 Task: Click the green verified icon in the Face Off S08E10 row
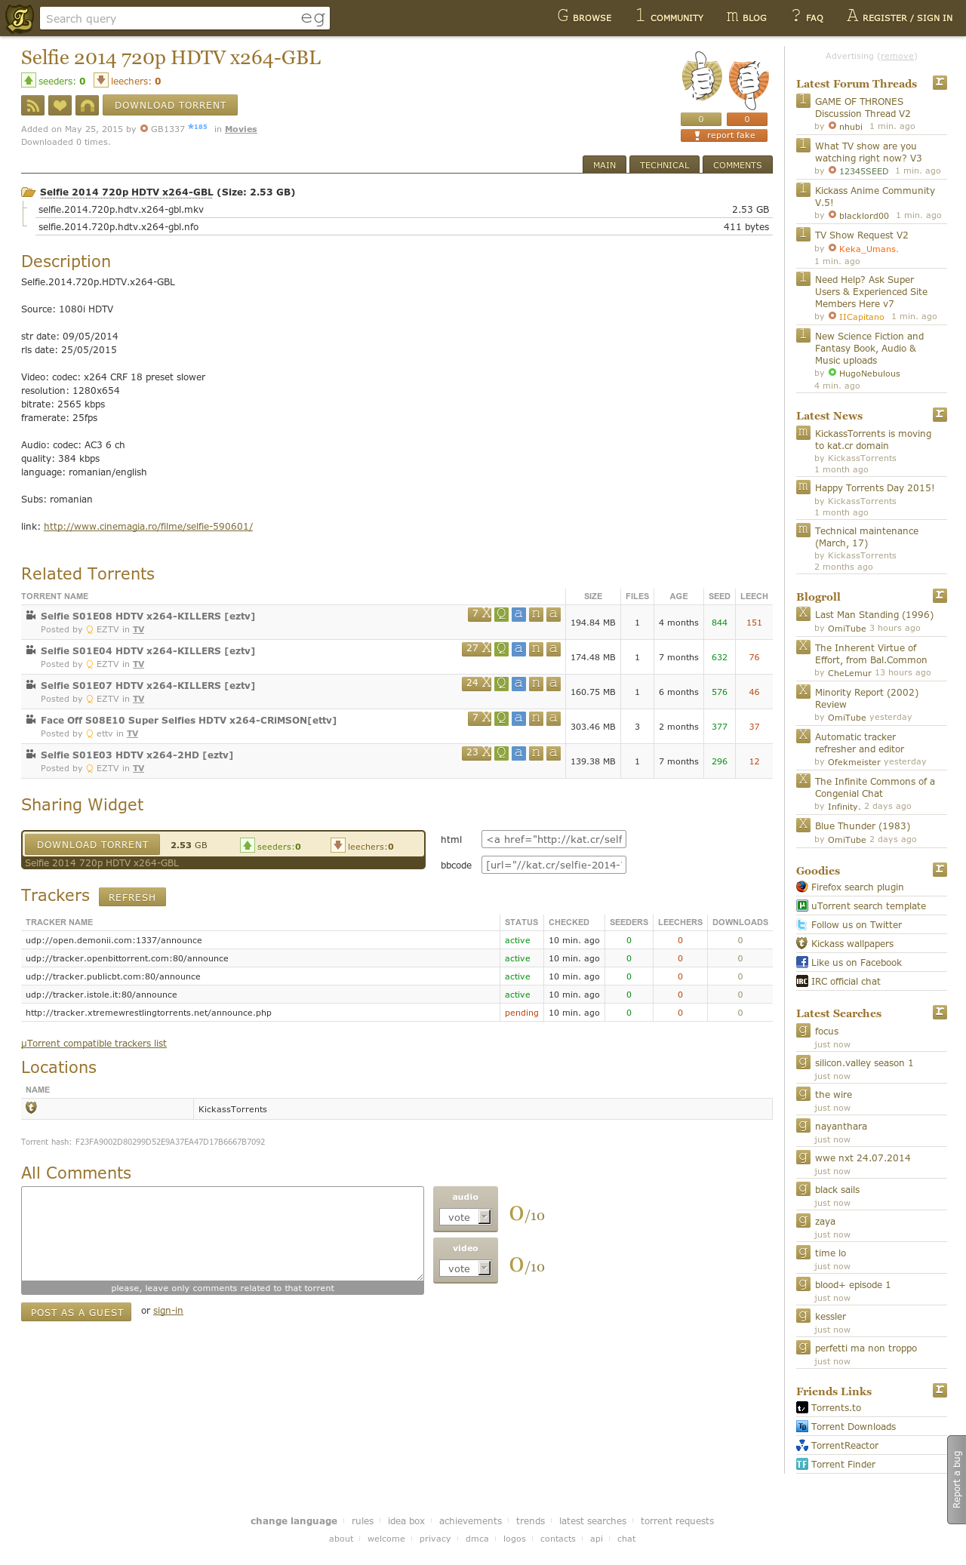[501, 718]
